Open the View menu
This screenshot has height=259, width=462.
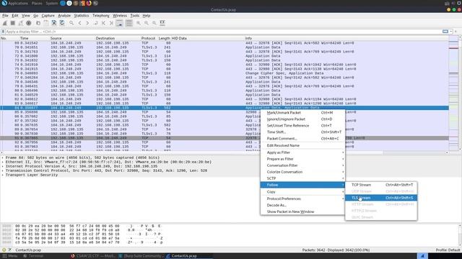pos(26,16)
